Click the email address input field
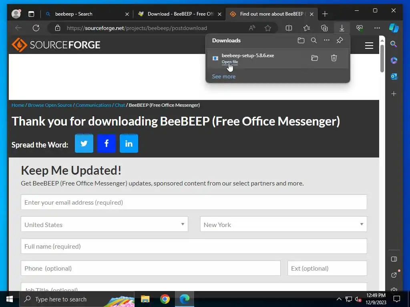Image resolution: width=410 pixels, height=307 pixels. (194, 202)
